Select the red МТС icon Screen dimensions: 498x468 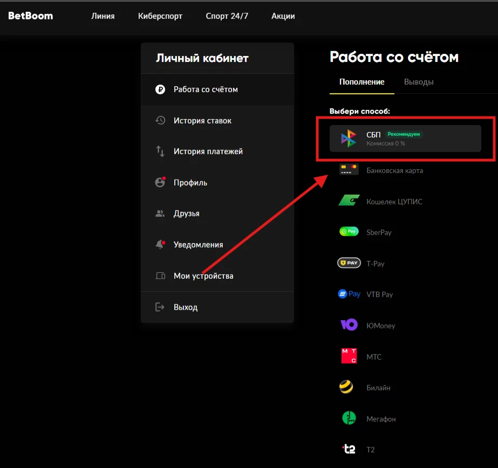[349, 356]
